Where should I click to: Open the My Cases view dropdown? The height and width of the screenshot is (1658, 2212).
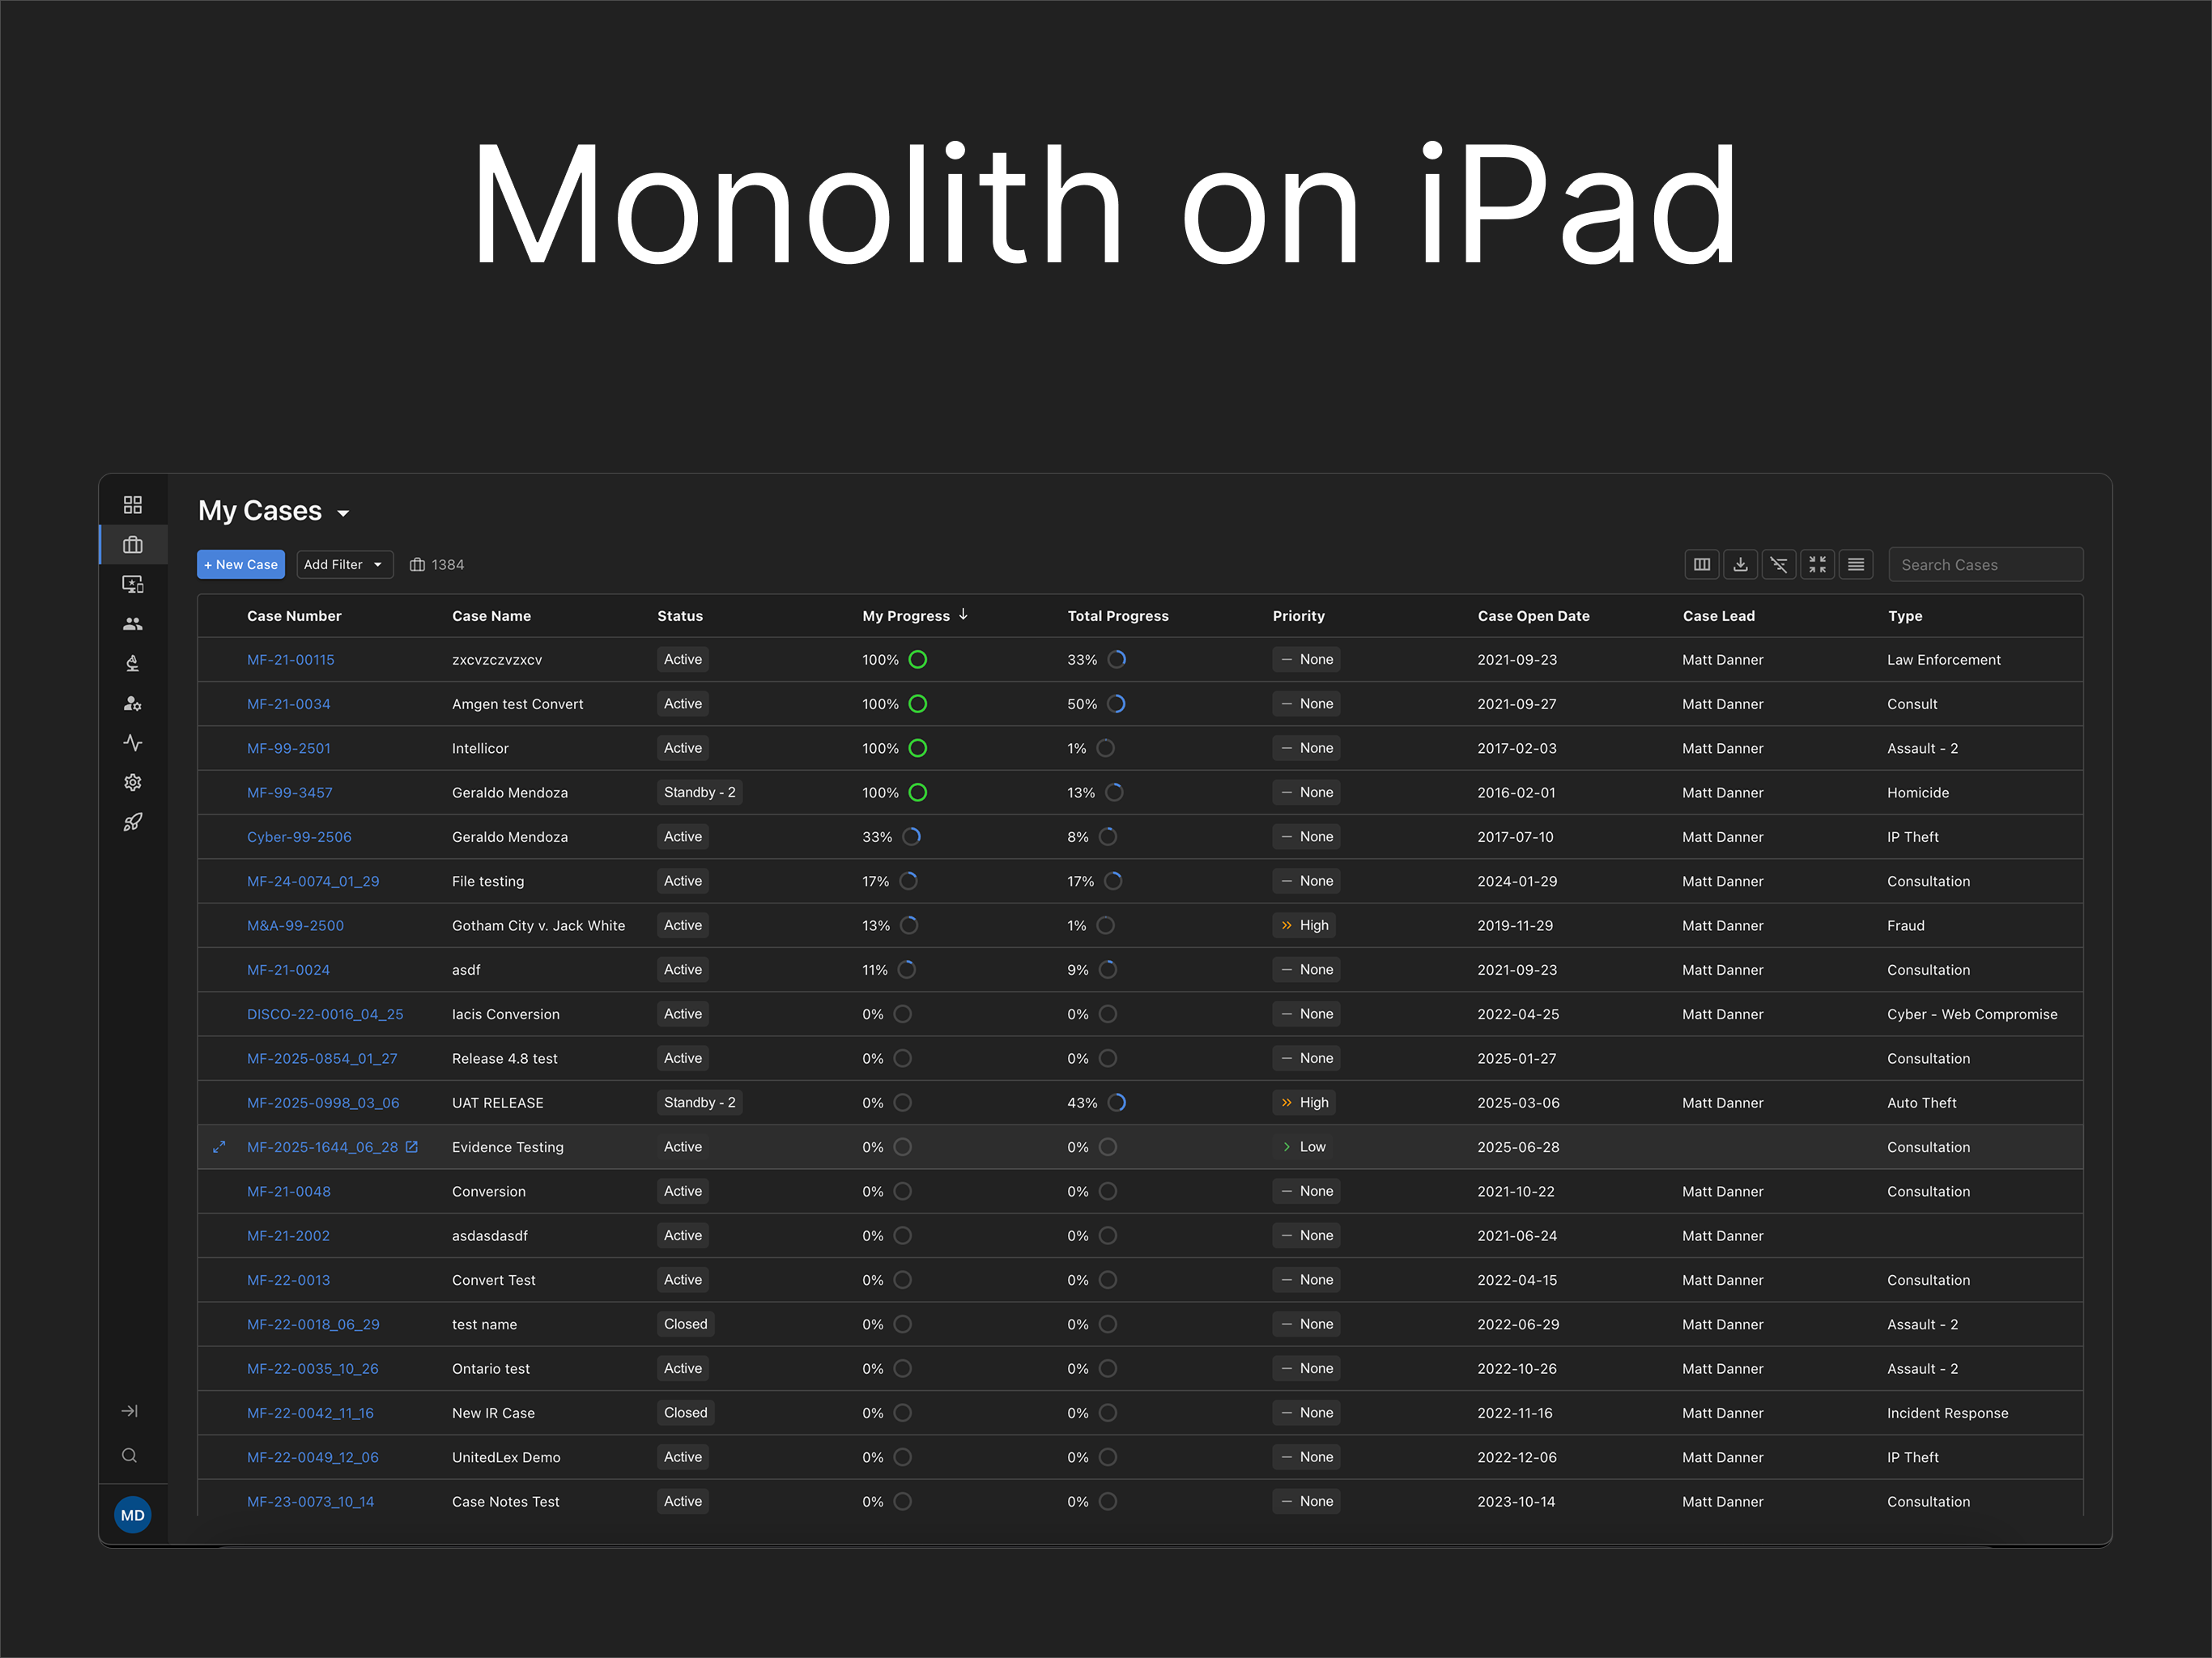[x=343, y=513]
